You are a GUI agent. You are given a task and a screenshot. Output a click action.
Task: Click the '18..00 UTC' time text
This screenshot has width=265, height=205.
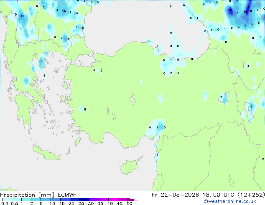[x=218, y=195]
